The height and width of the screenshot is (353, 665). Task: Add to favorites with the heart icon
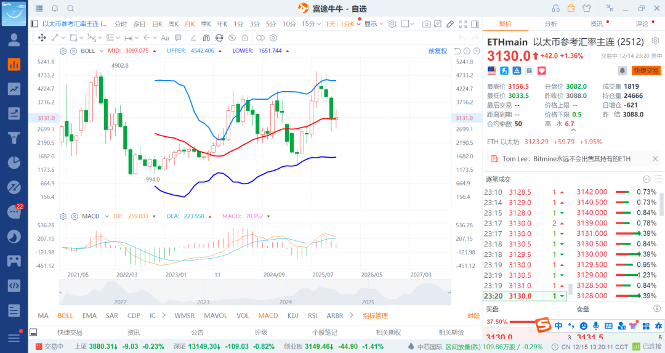pyautogui.click(x=542, y=71)
